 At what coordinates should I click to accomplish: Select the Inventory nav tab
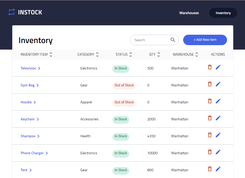point(223,13)
